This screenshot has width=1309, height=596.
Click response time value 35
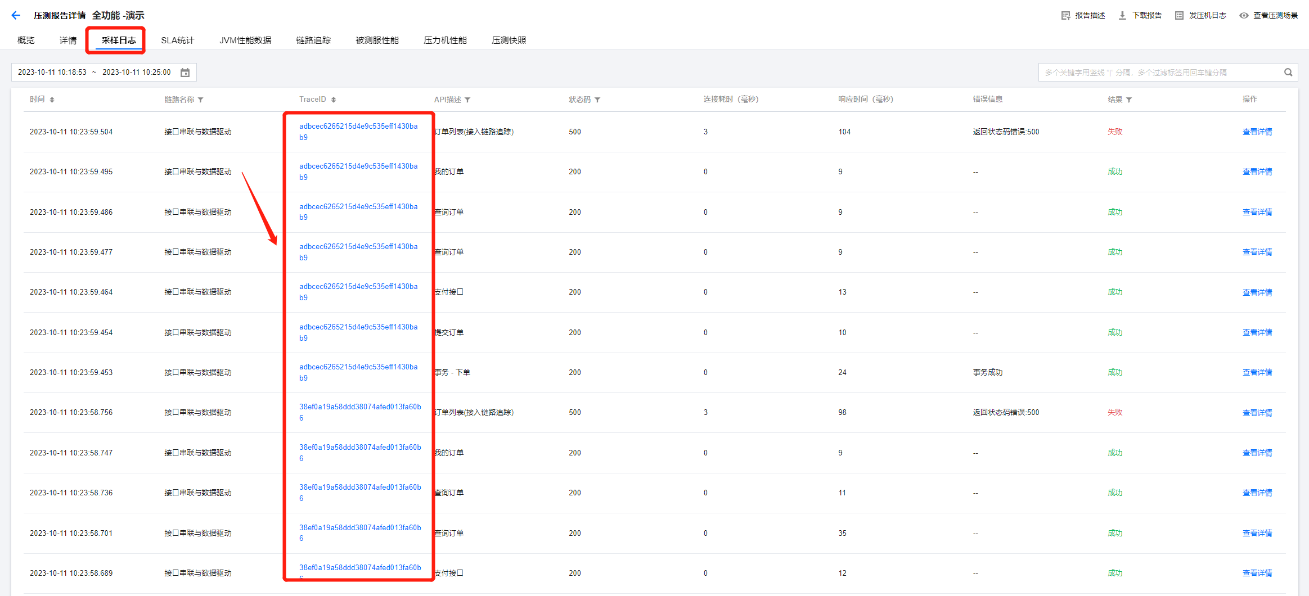click(x=842, y=533)
